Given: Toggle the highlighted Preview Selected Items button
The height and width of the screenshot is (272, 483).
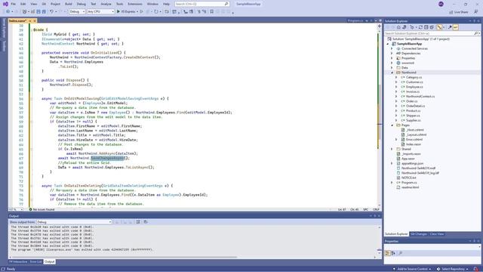Looking at the screenshot, I should [455, 27].
